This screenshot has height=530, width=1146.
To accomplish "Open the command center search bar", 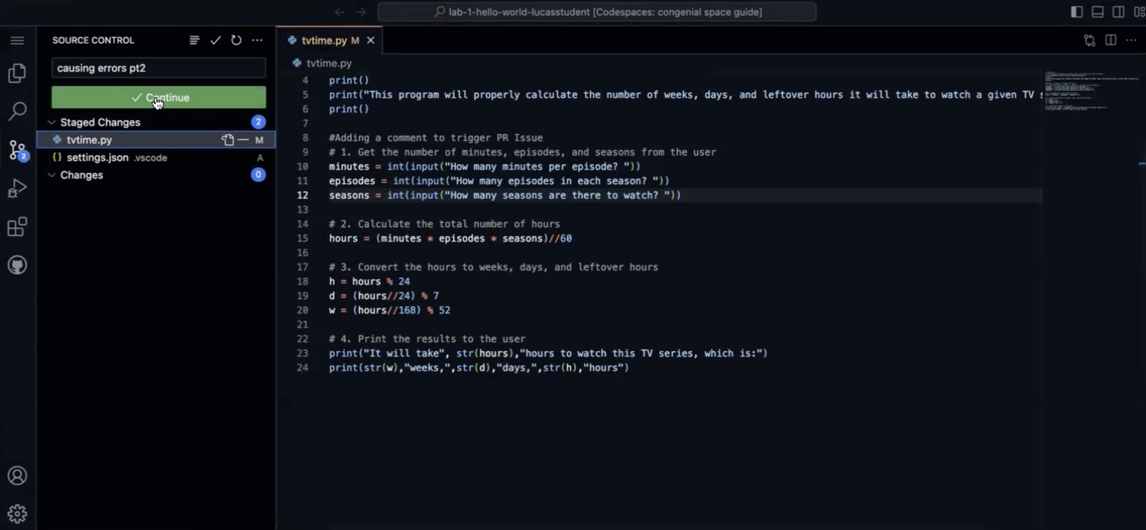I will coord(597,12).
